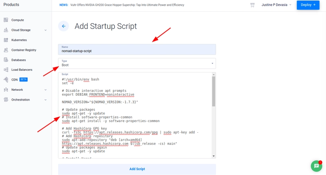Open the NVIDIA GH200 news headline link

[x=127, y=5]
